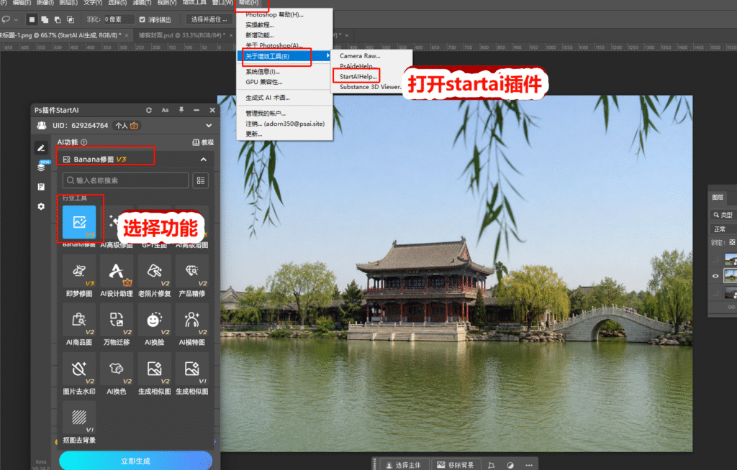737x470 pixels.
Task: Show the top hidden layer in Layers panel
Action: [715, 259]
